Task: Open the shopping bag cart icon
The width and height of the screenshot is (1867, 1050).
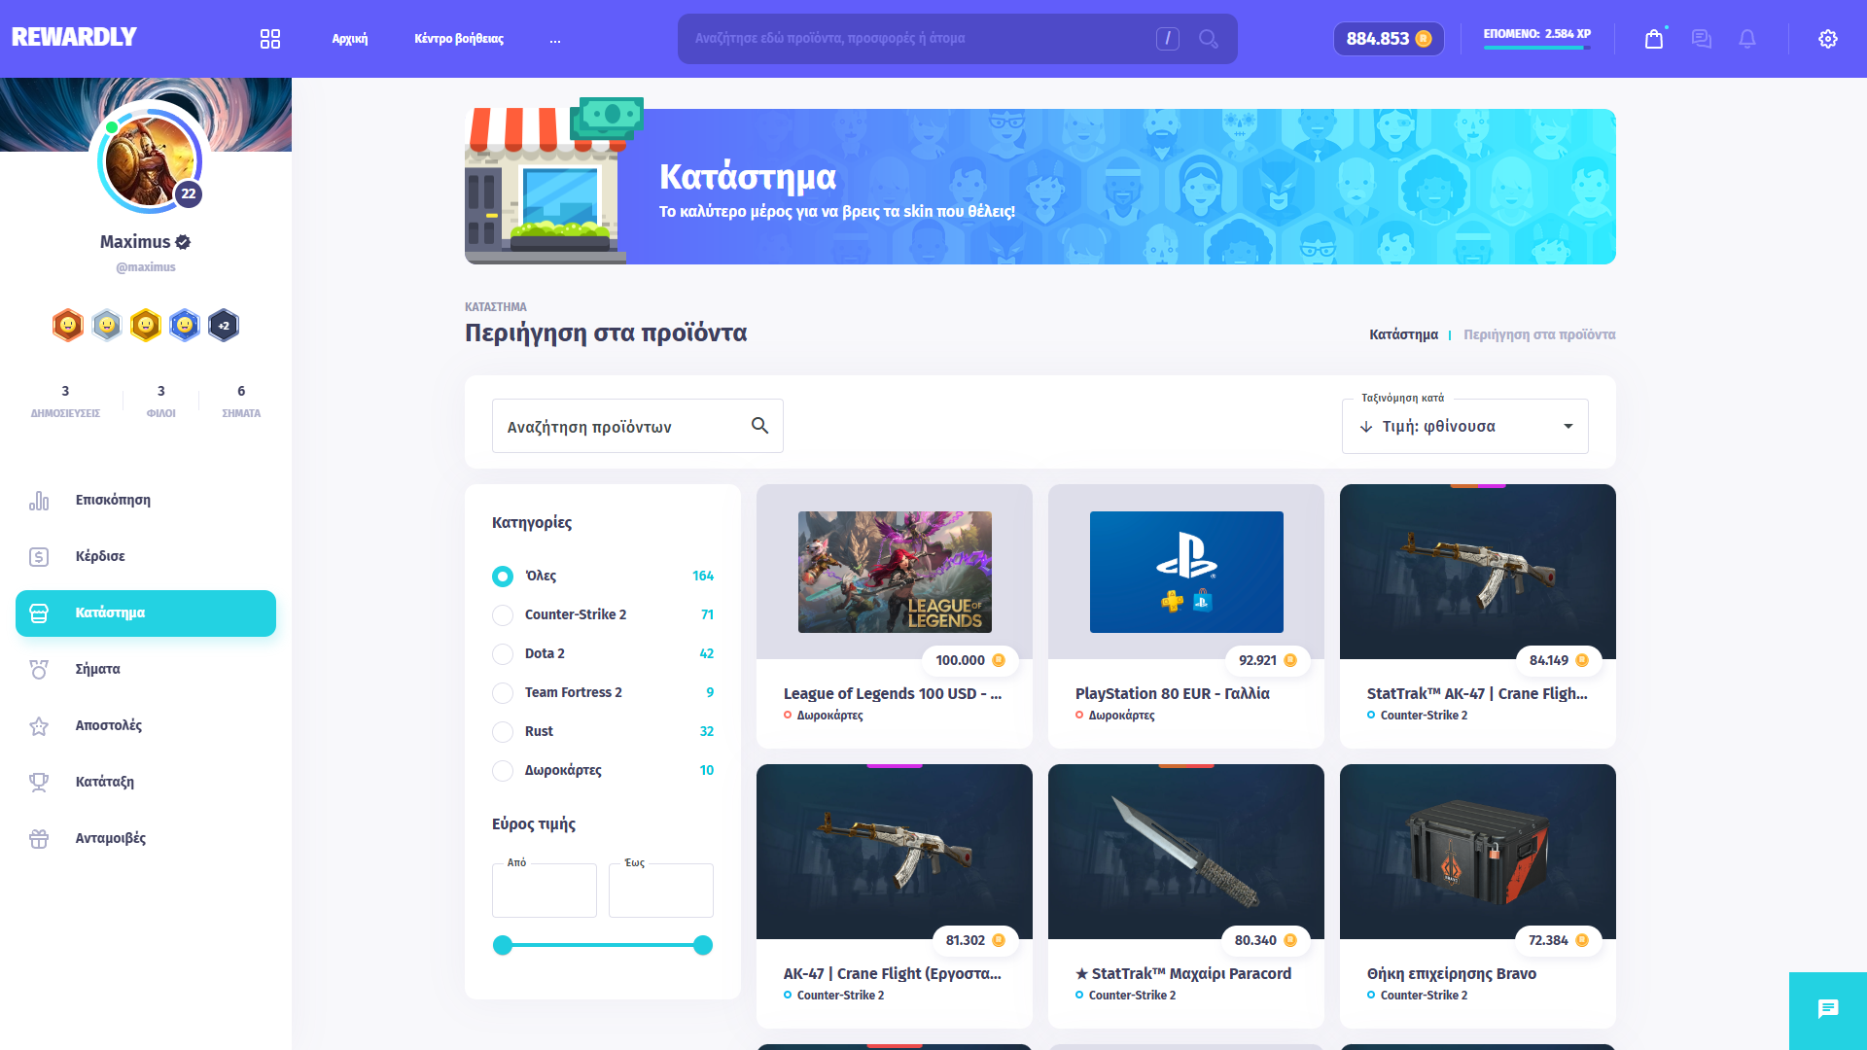Action: point(1654,39)
